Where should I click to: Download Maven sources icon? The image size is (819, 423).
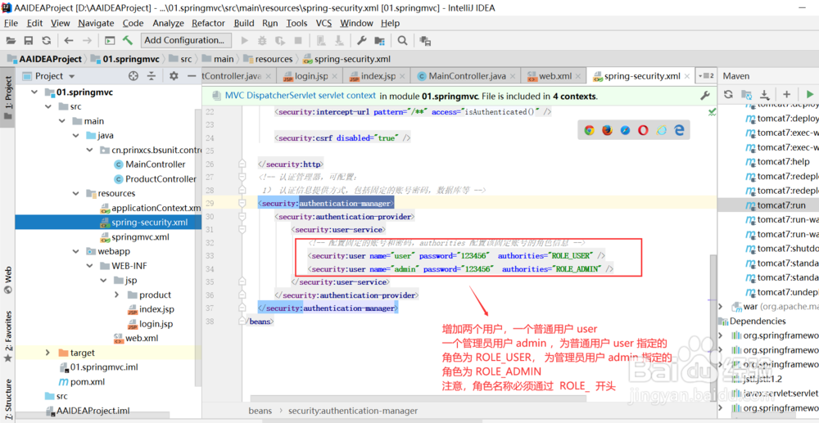click(x=764, y=94)
